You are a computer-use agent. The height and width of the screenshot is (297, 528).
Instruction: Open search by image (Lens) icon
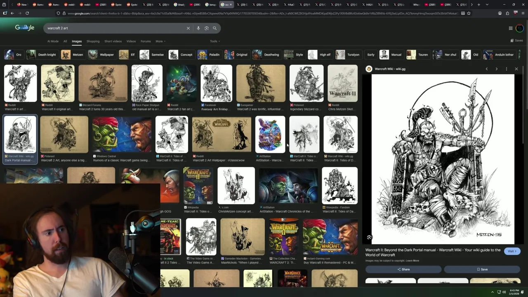click(207, 28)
